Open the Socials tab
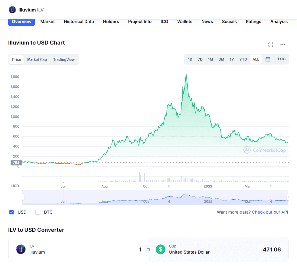This screenshot has height=266, width=297. point(229,22)
